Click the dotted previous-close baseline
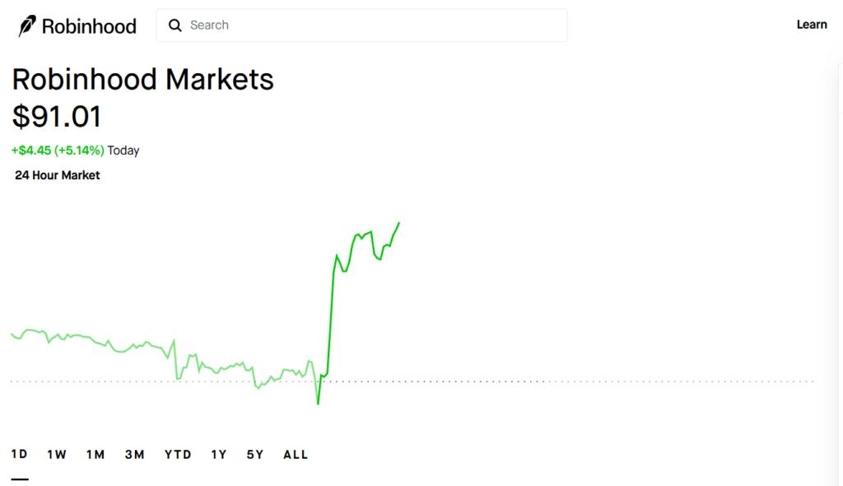 (x=412, y=382)
